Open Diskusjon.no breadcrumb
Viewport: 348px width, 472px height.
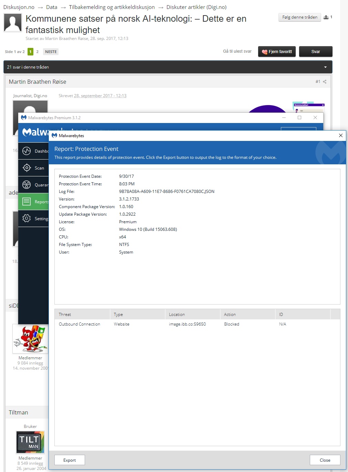(x=19, y=7)
